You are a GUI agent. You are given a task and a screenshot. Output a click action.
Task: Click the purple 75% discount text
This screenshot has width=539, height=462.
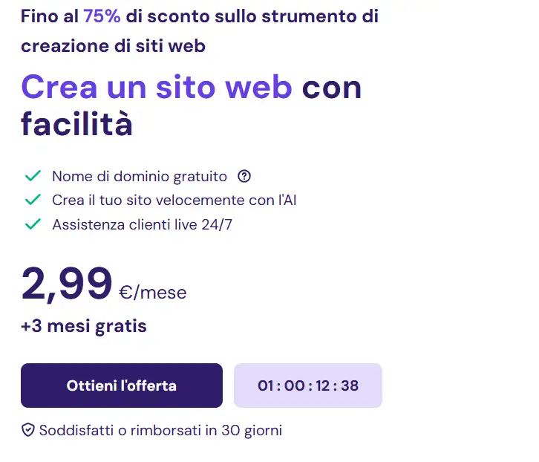point(102,17)
